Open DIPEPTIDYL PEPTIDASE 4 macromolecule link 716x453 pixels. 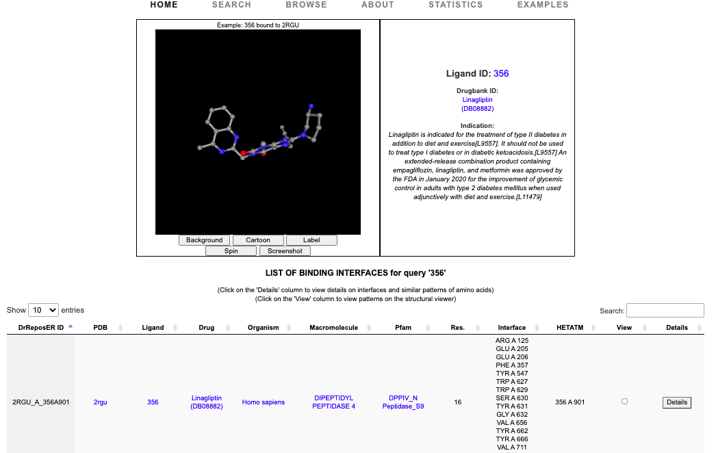point(334,402)
